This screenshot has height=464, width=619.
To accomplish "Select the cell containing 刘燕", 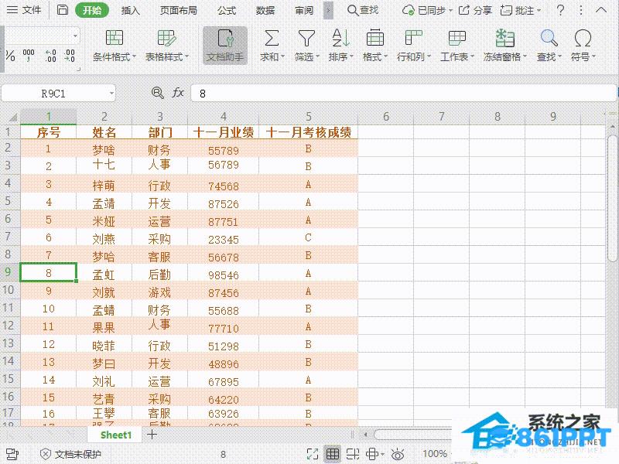I will point(104,238).
